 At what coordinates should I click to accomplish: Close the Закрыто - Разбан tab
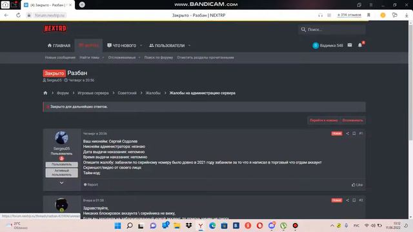(70, 5)
